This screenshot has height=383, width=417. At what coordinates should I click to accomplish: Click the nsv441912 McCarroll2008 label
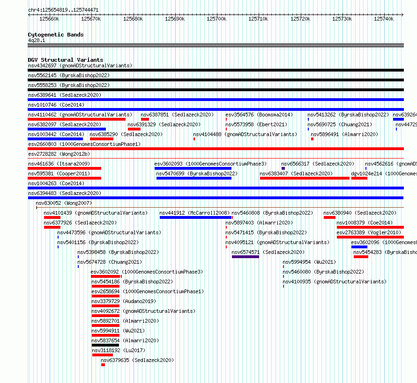194,213
